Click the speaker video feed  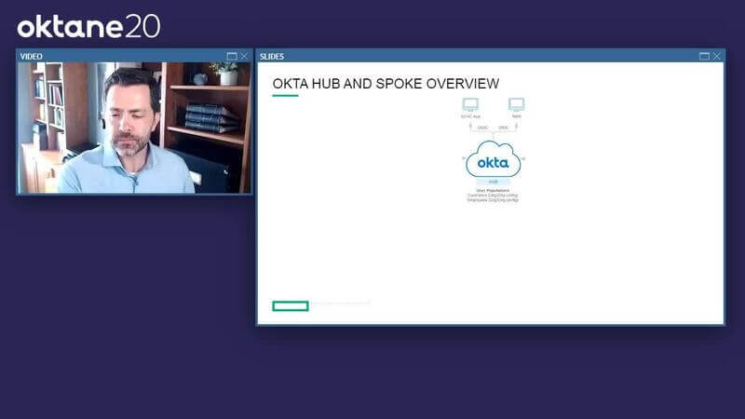[x=134, y=128]
